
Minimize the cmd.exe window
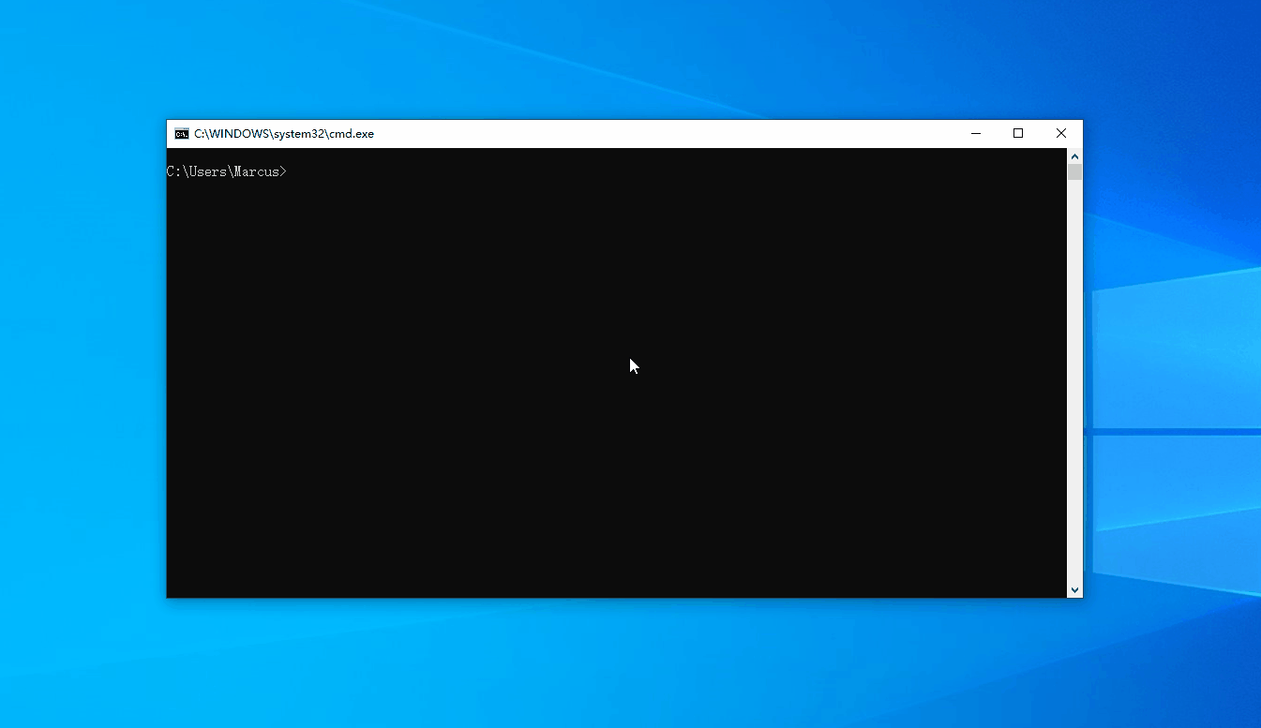pos(976,134)
